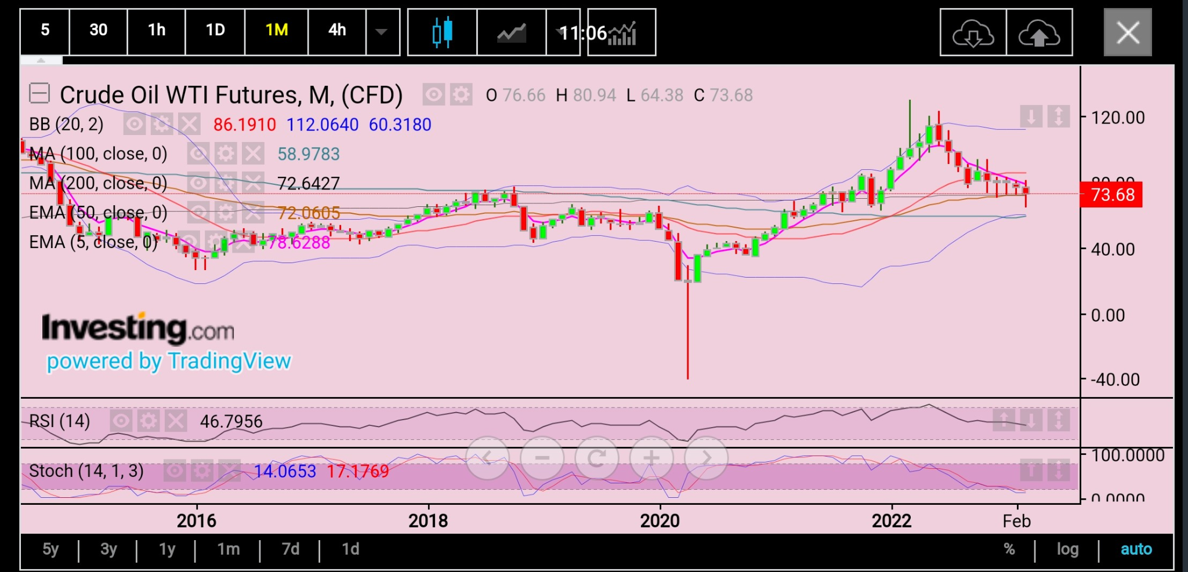Screen dimensions: 1188x572
Task: Load chart layout from cloud download icon
Action: [973, 32]
